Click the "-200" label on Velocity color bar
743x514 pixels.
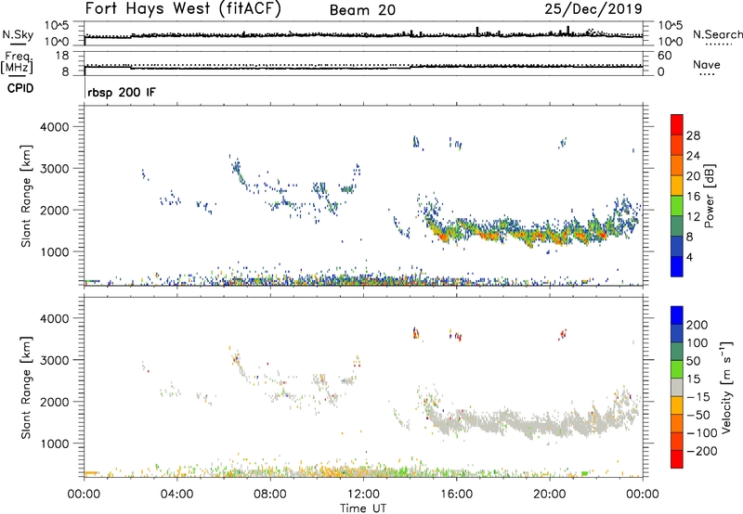click(702, 451)
